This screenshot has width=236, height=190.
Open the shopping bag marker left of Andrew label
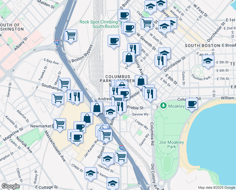(97, 108)
